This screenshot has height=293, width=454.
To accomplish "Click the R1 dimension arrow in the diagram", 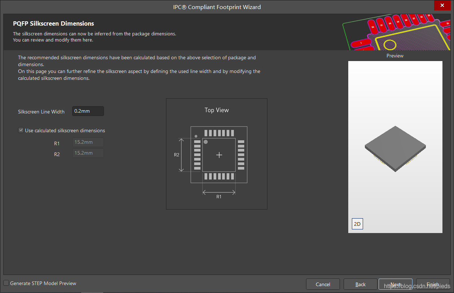I will [x=219, y=193].
